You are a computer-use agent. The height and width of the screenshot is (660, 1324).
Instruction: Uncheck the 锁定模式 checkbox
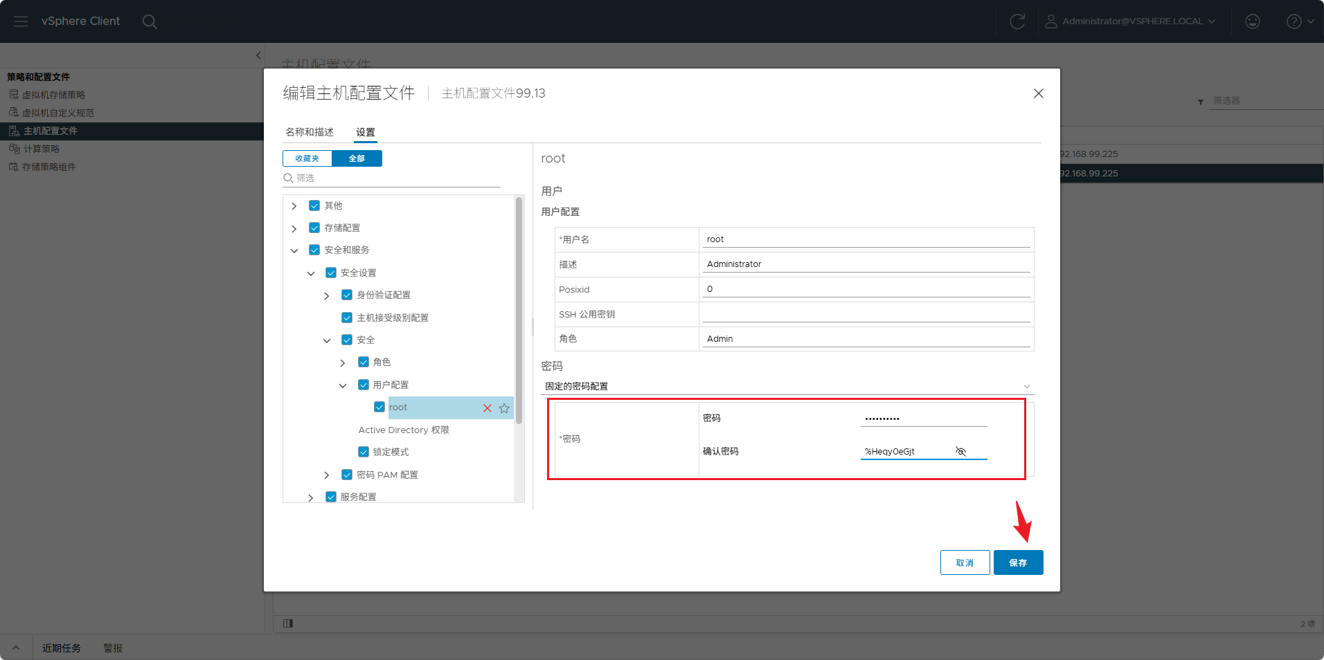point(364,452)
